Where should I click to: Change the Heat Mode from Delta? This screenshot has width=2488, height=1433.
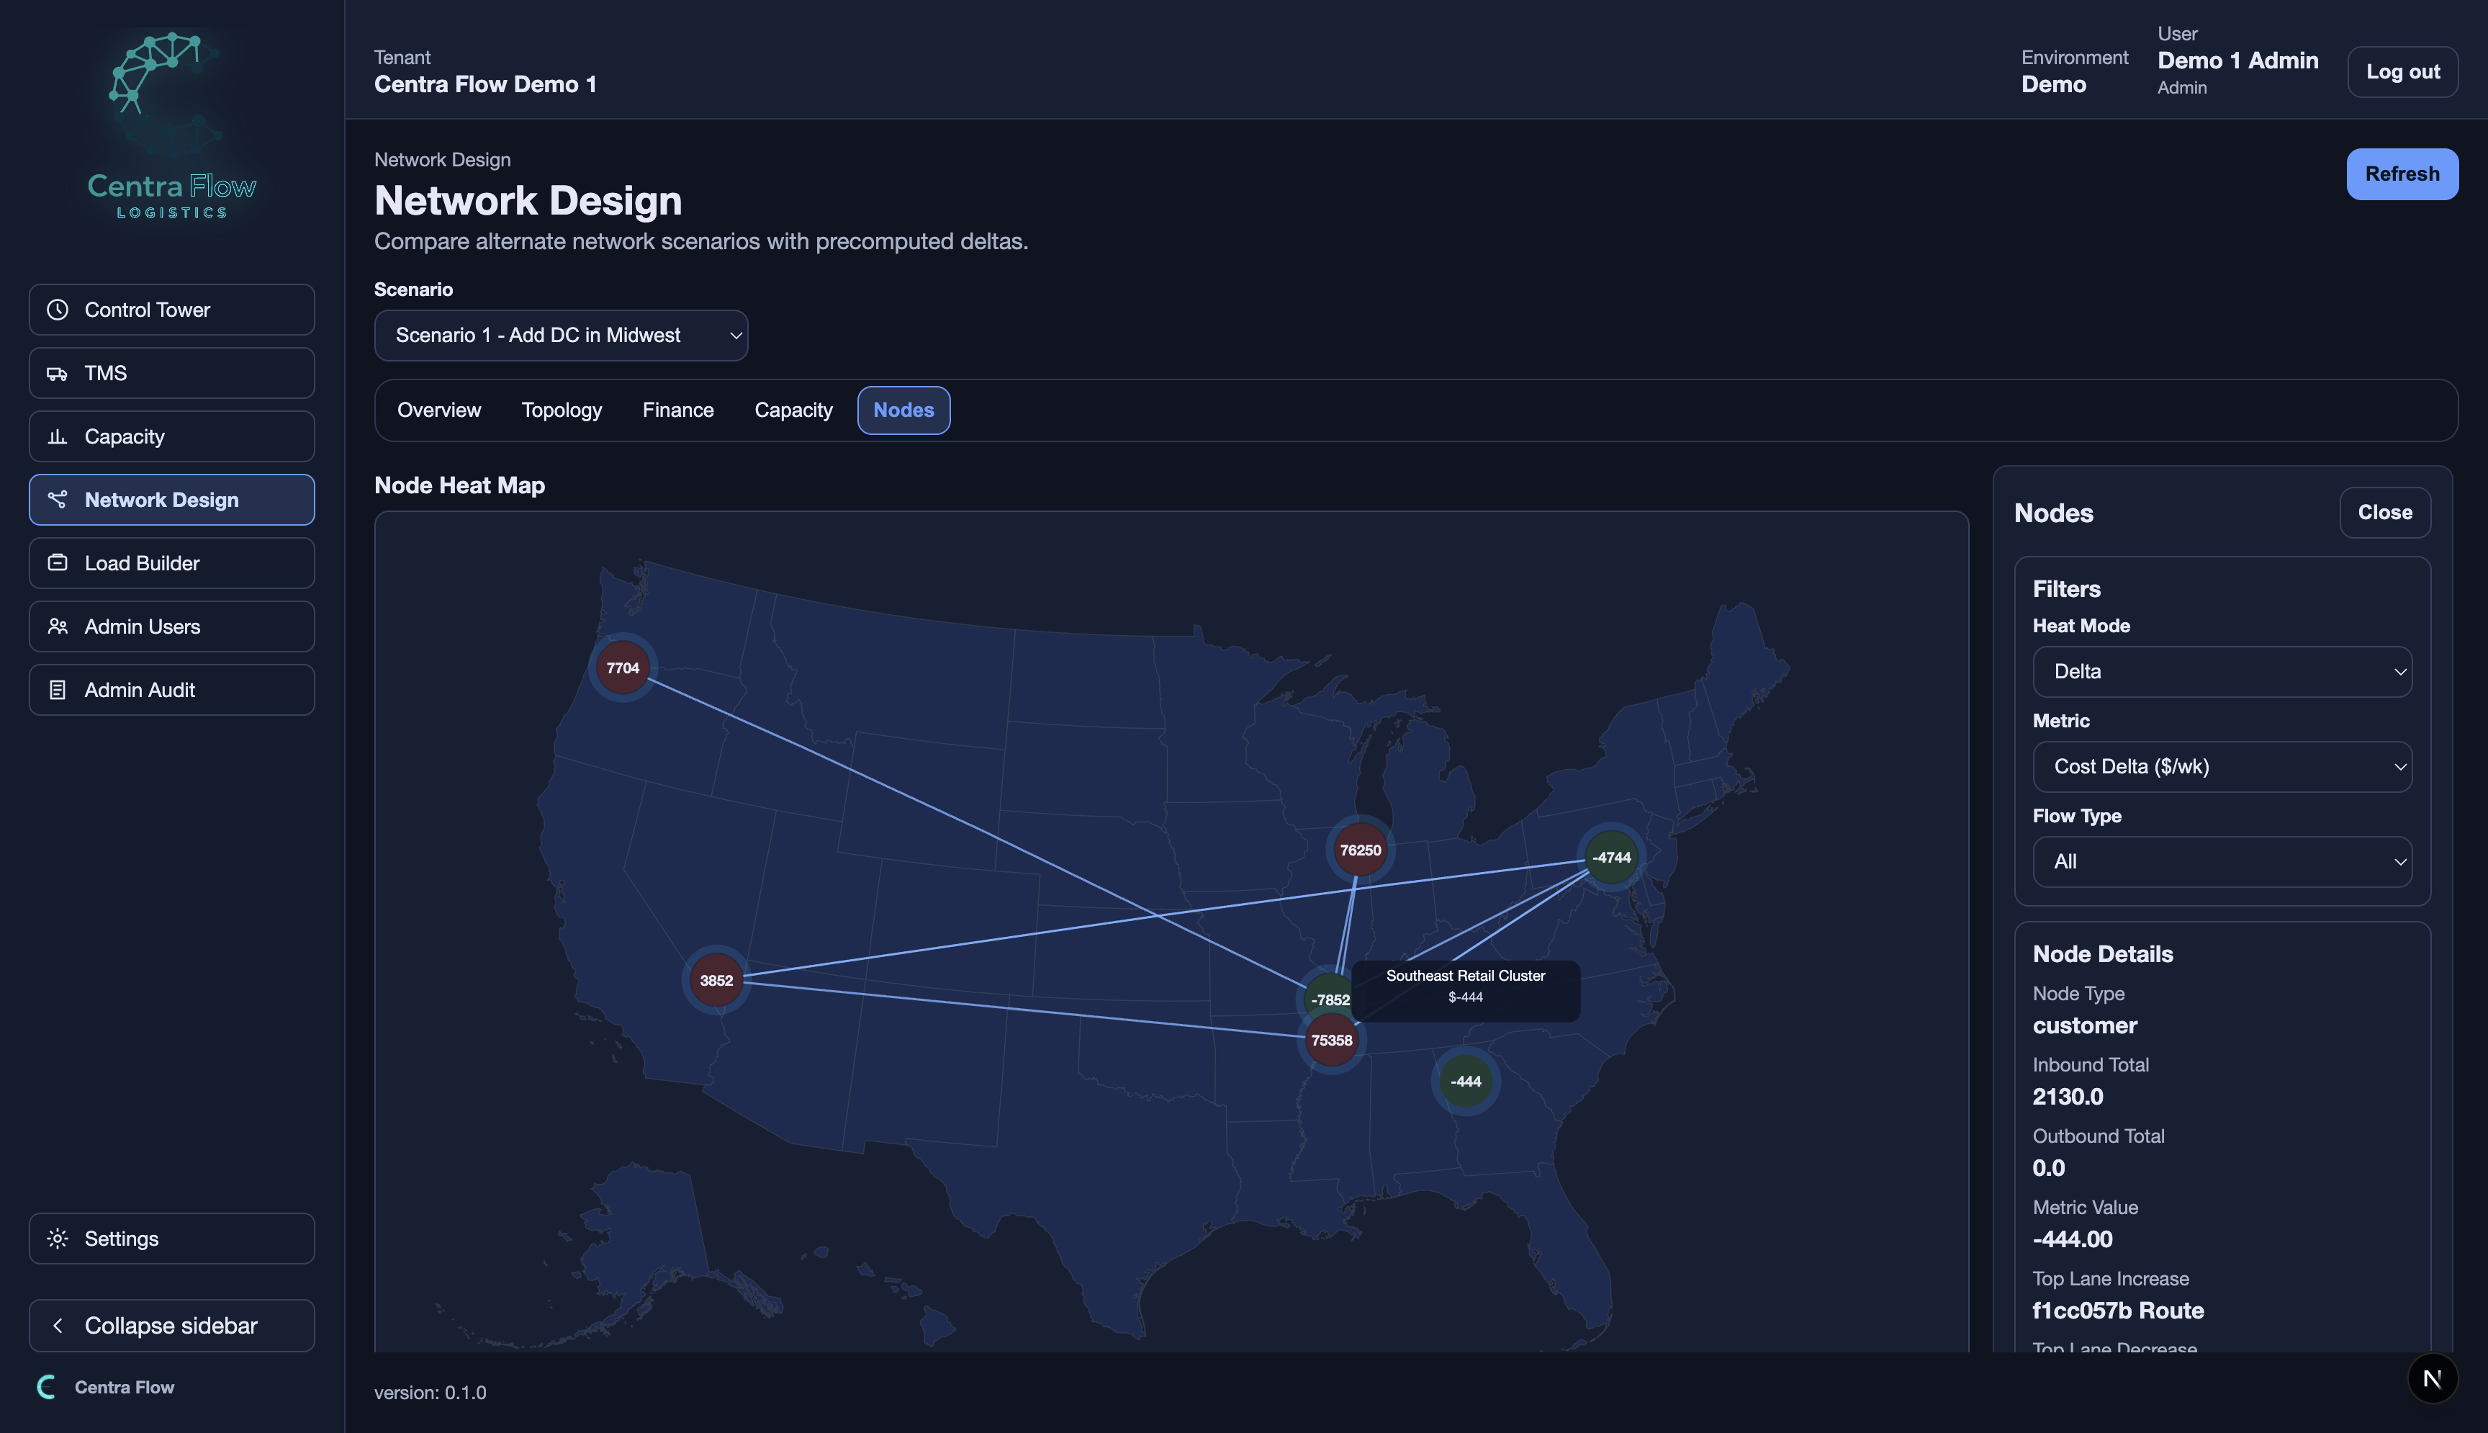tap(2222, 670)
